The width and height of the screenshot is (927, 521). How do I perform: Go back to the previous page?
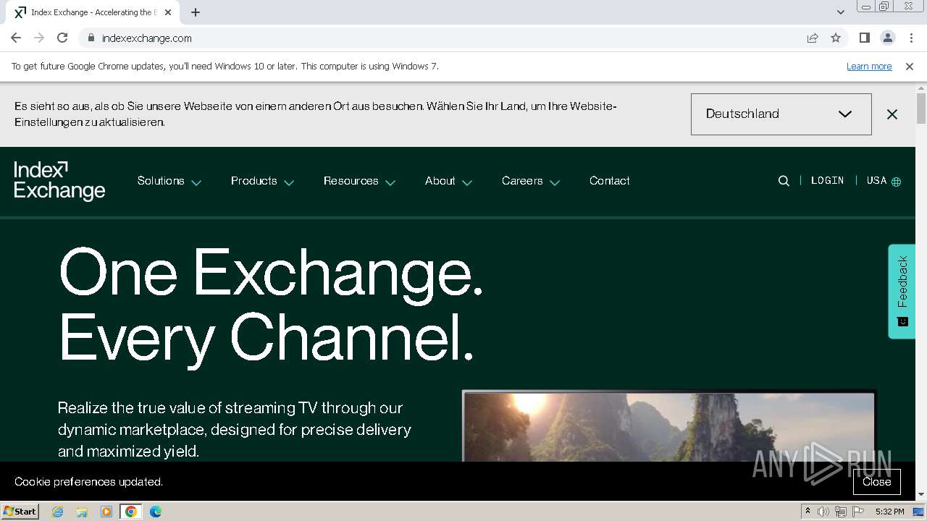click(16, 38)
